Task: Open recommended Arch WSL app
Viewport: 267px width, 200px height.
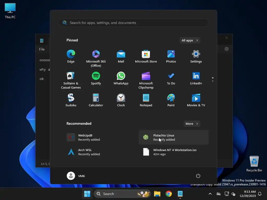Action: tap(99, 152)
